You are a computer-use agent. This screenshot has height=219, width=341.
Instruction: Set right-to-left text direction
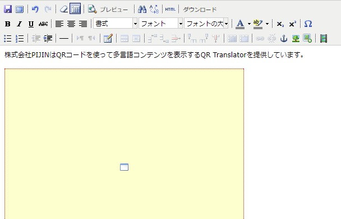point(91,39)
